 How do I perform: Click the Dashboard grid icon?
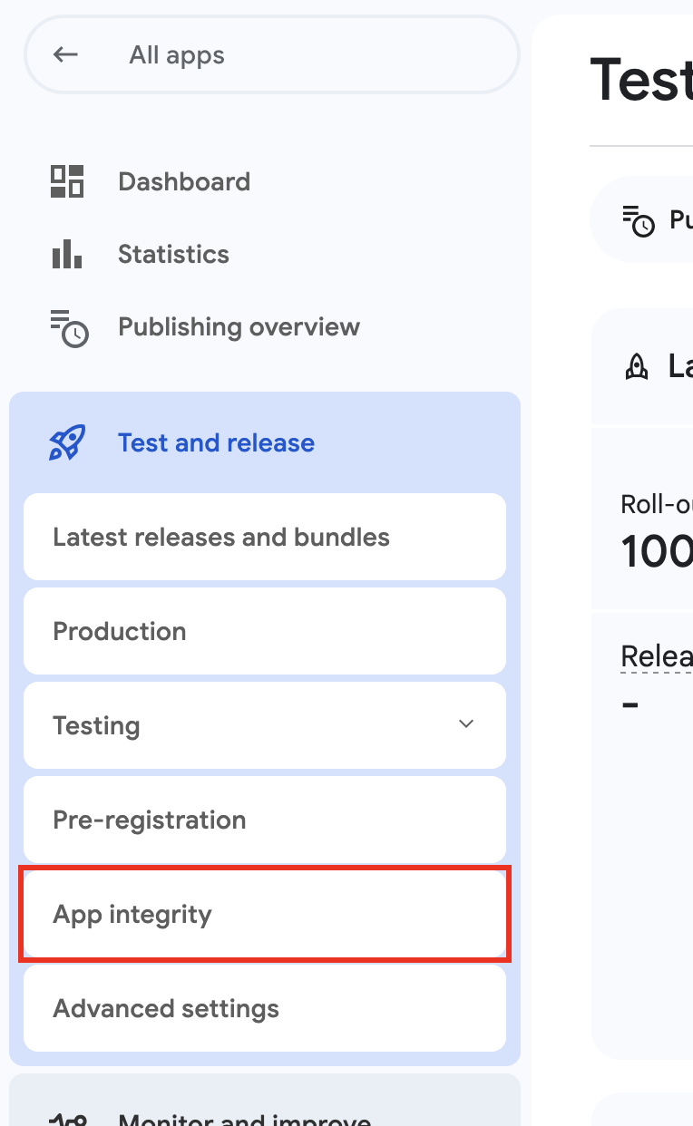click(x=67, y=181)
